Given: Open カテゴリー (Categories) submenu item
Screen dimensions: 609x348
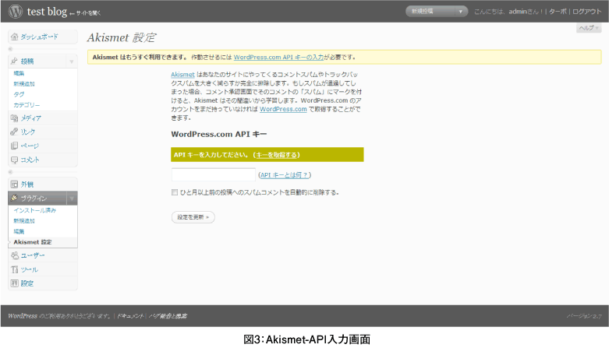Looking at the screenshot, I should pyautogui.click(x=27, y=105).
